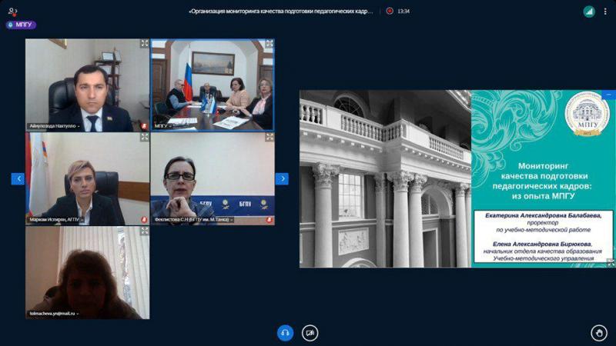616x346 pixels.
Task: Click 'Екатерина Александровна Балабаева' on the slide
Action: coord(543,215)
